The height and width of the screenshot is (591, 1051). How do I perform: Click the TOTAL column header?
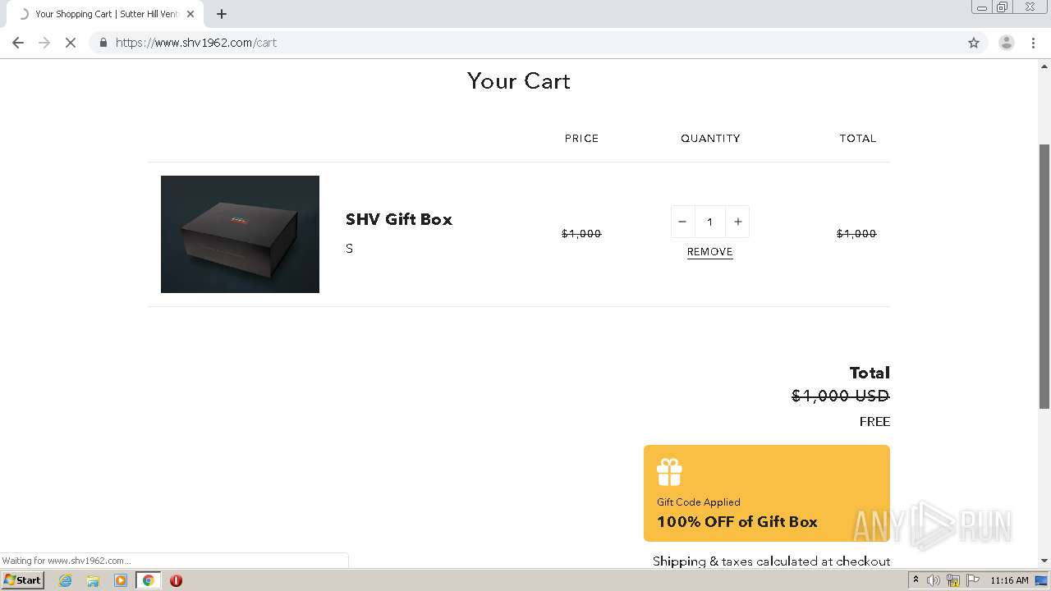click(x=858, y=139)
